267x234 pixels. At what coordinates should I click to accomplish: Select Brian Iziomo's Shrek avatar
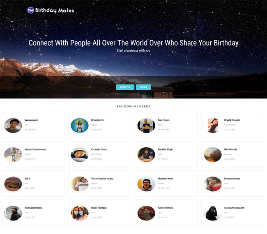coord(80,126)
